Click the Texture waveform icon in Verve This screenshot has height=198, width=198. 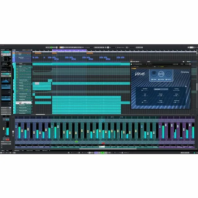pyautogui.click(x=161, y=74)
